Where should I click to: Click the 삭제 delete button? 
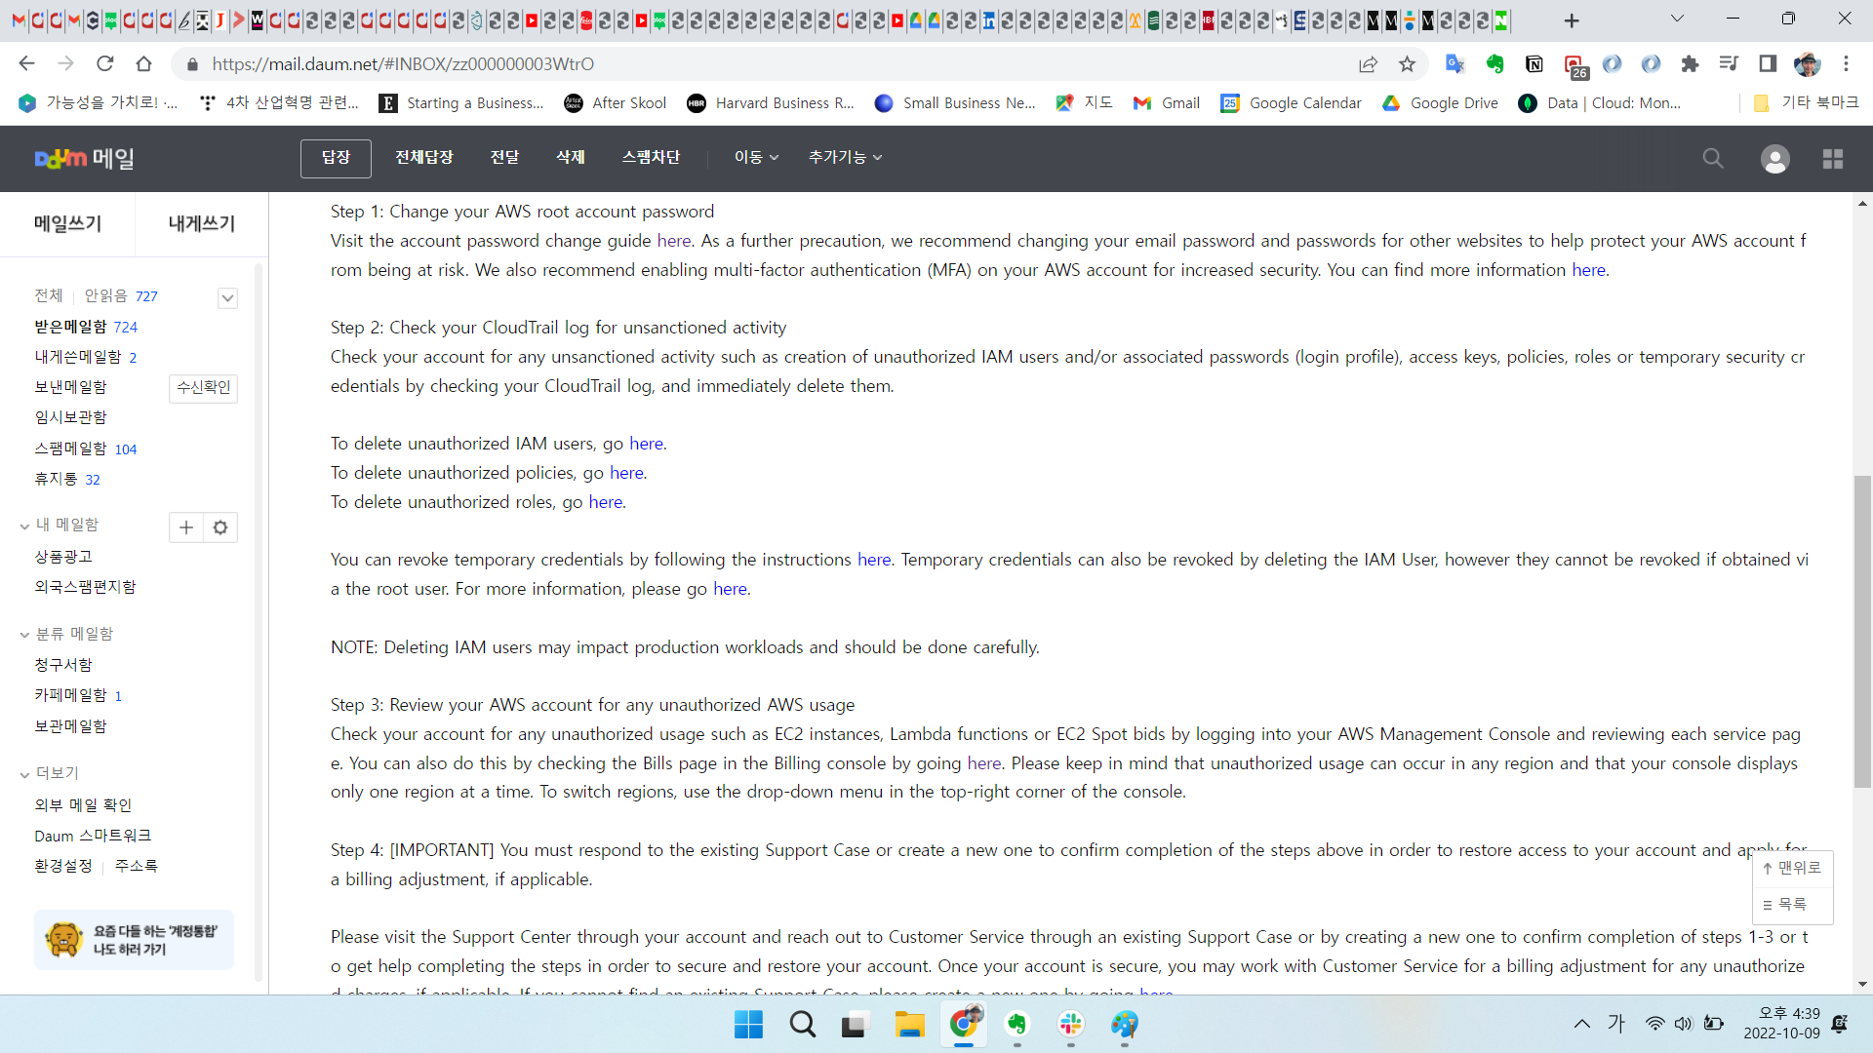571,157
